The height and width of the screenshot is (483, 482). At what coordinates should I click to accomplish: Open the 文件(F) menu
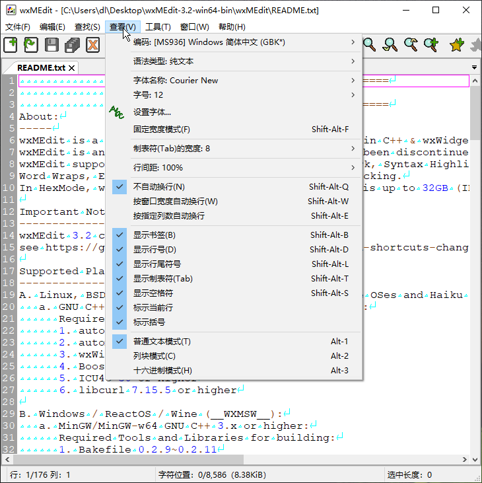point(18,27)
